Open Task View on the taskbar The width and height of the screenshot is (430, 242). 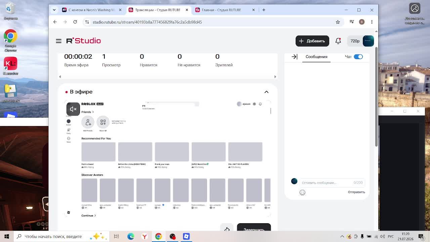coord(116,236)
